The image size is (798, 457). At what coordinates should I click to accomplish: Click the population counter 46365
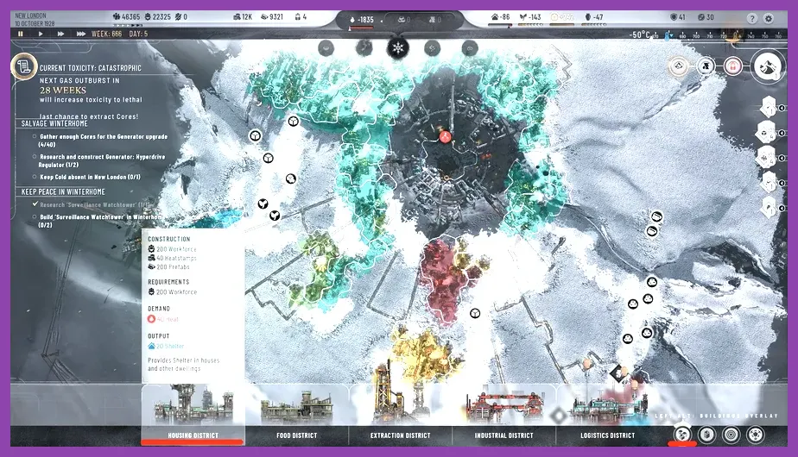126,16
